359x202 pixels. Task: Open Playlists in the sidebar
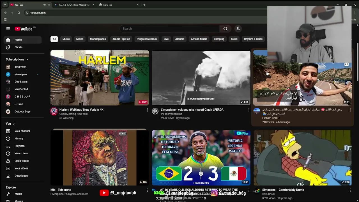22,146
